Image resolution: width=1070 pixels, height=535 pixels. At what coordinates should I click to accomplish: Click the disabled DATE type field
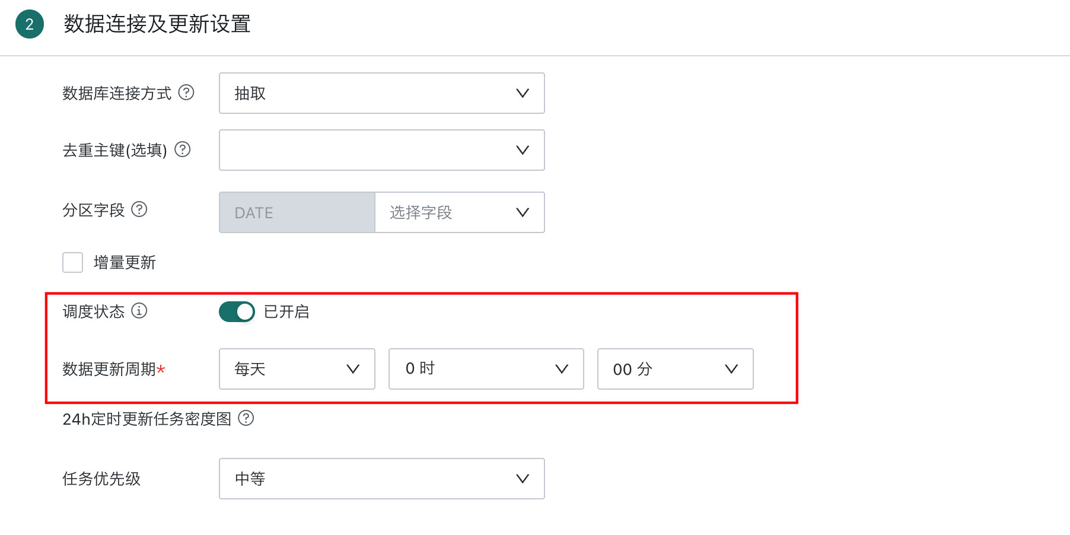click(x=297, y=212)
